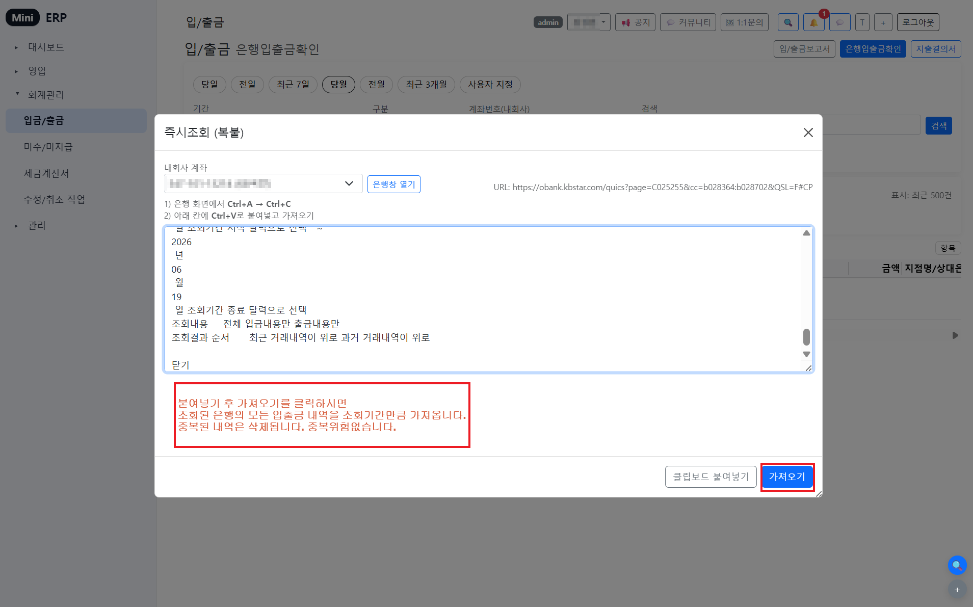Click the textarea resize grip corner
The image size is (973, 607).
(x=807, y=367)
